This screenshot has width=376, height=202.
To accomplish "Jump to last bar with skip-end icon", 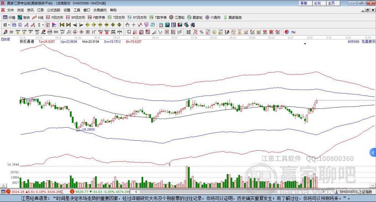I will pos(68,25).
